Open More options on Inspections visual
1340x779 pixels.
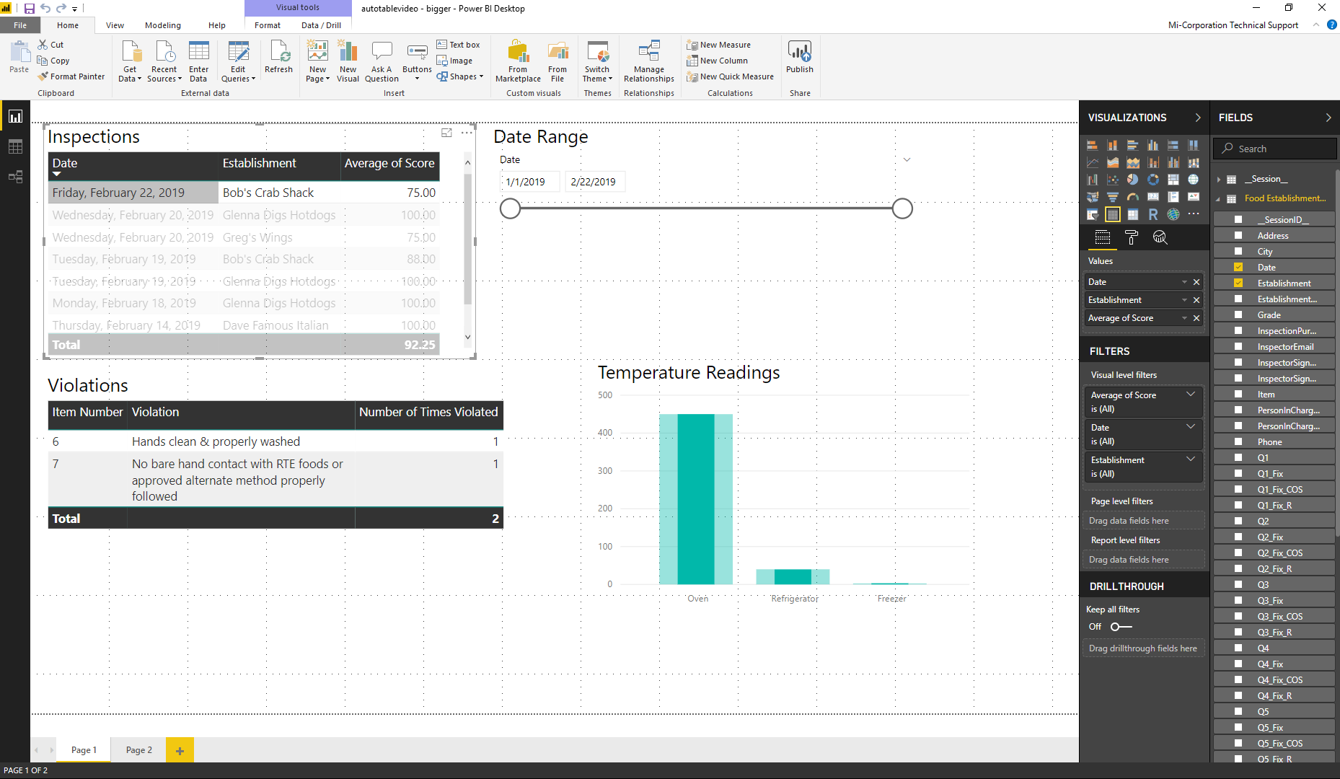(467, 133)
